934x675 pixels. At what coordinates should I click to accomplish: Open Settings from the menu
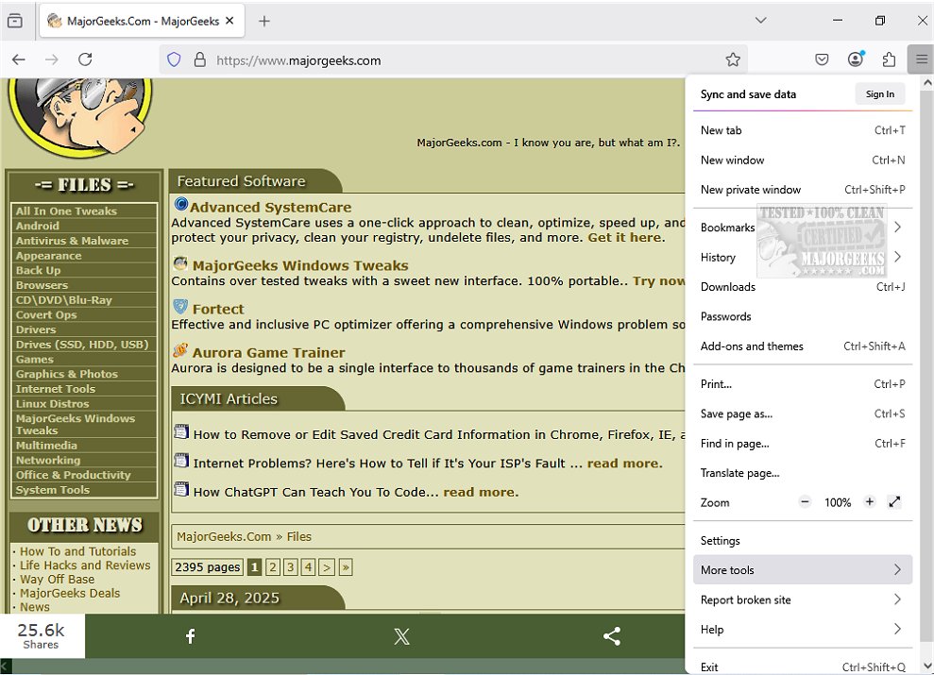(721, 541)
